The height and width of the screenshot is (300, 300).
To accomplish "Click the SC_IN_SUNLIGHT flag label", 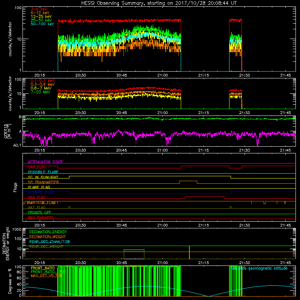I will 43,177.
